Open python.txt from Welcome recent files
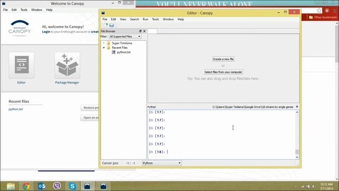The image size is (339, 191). [15, 109]
